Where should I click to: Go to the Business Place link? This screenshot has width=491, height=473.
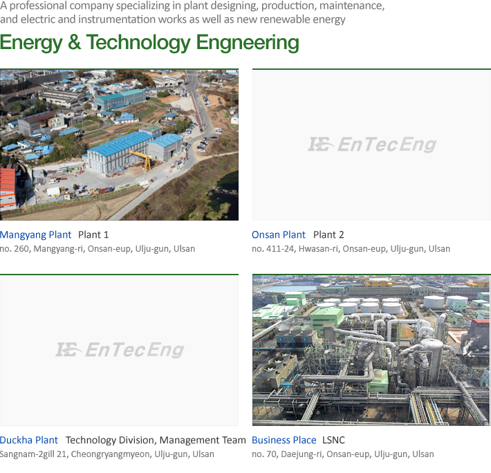pos(284,440)
